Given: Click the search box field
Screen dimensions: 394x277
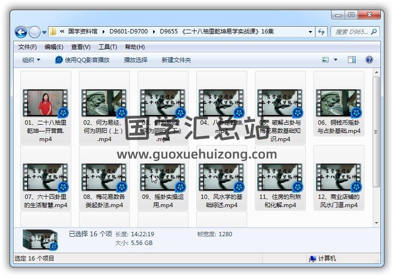Looking at the screenshot, I should [x=351, y=32].
